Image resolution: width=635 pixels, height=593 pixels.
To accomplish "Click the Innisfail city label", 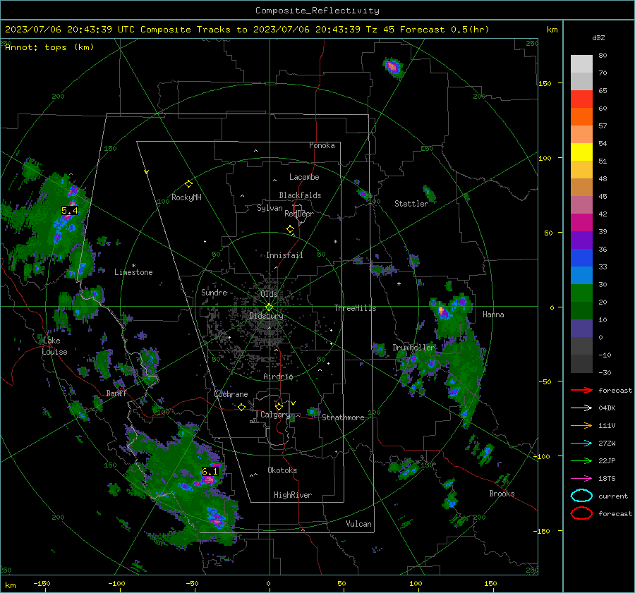I will click(x=284, y=255).
